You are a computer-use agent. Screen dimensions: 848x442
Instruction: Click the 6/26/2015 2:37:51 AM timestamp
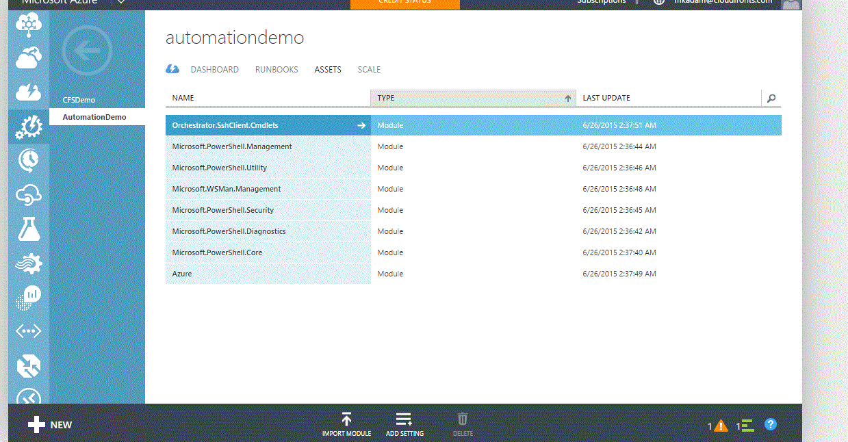(x=619, y=125)
